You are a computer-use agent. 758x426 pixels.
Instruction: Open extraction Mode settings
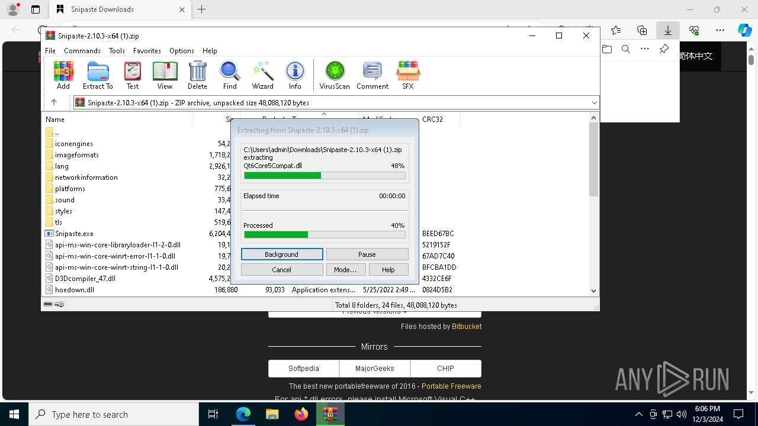[x=345, y=270]
